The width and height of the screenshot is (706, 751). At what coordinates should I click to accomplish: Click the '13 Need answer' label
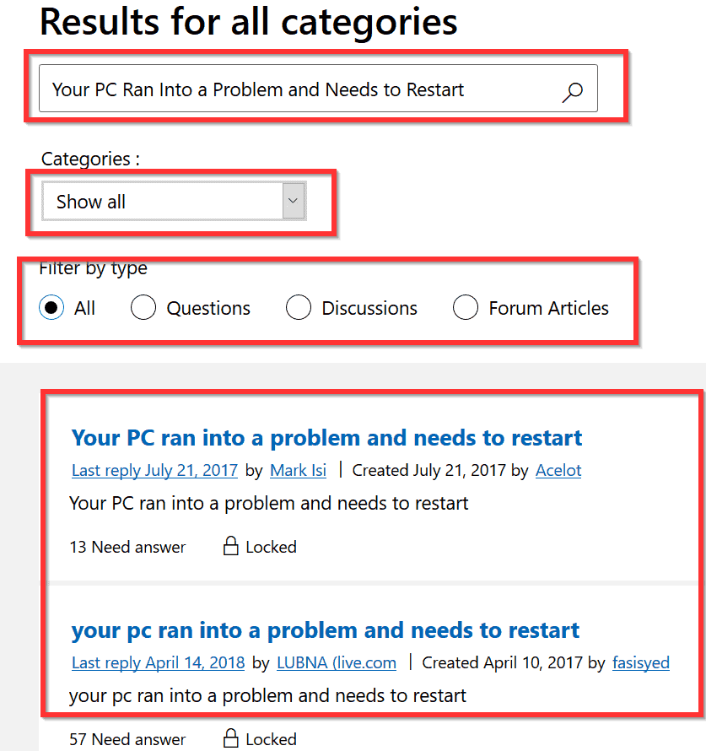point(127,546)
